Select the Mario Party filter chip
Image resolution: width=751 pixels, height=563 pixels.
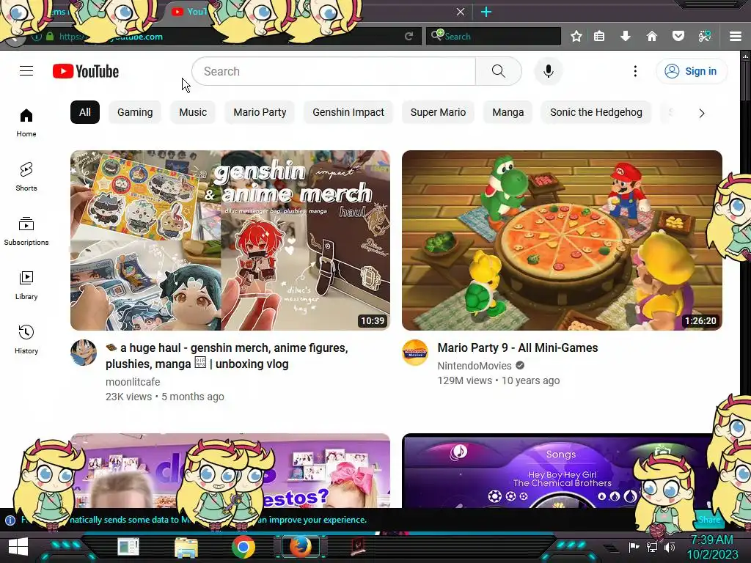point(260,112)
